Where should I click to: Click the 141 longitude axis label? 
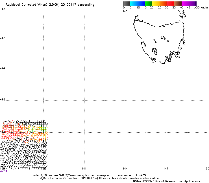[x=84, y=169]
